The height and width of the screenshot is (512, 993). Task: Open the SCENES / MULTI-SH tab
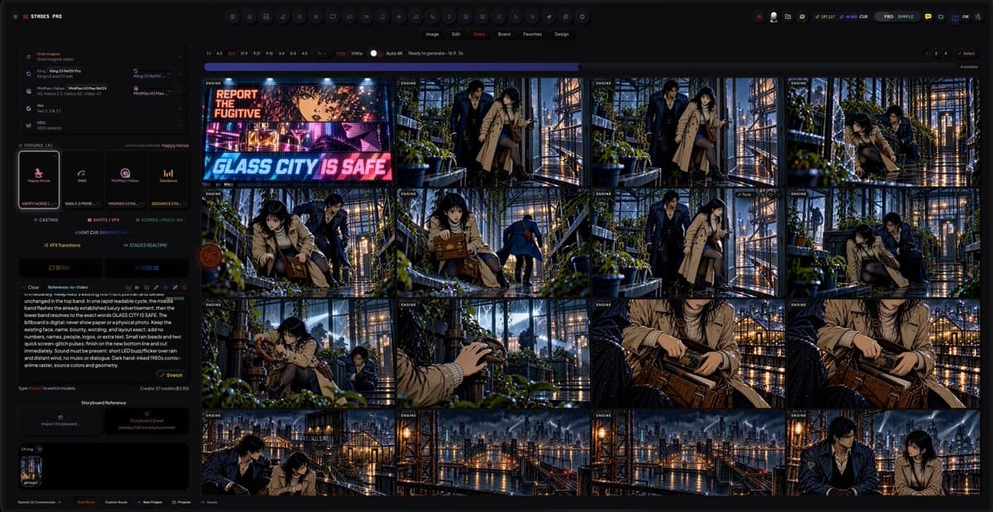(x=160, y=220)
